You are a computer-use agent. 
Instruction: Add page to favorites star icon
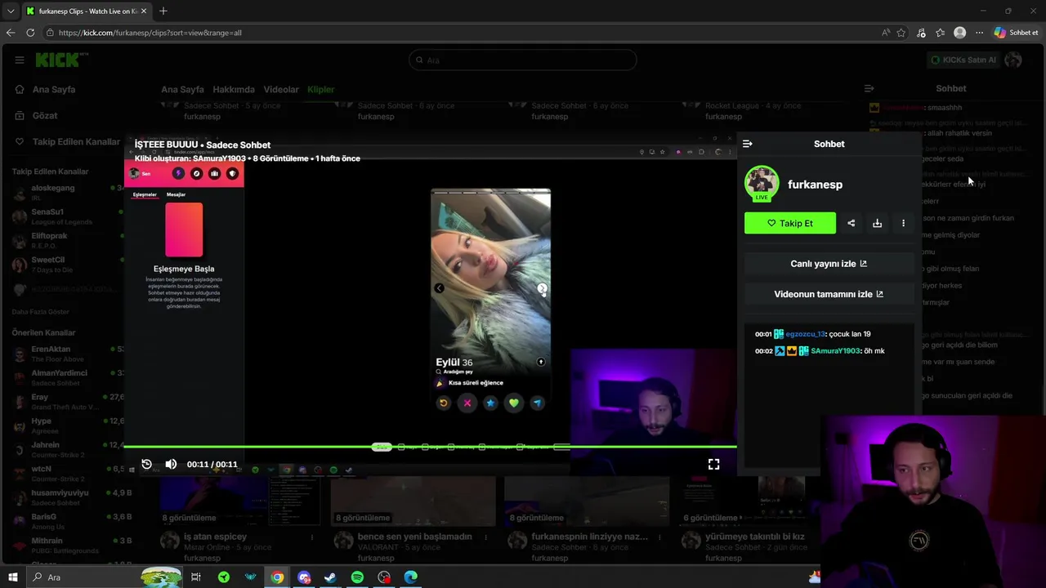tap(901, 33)
